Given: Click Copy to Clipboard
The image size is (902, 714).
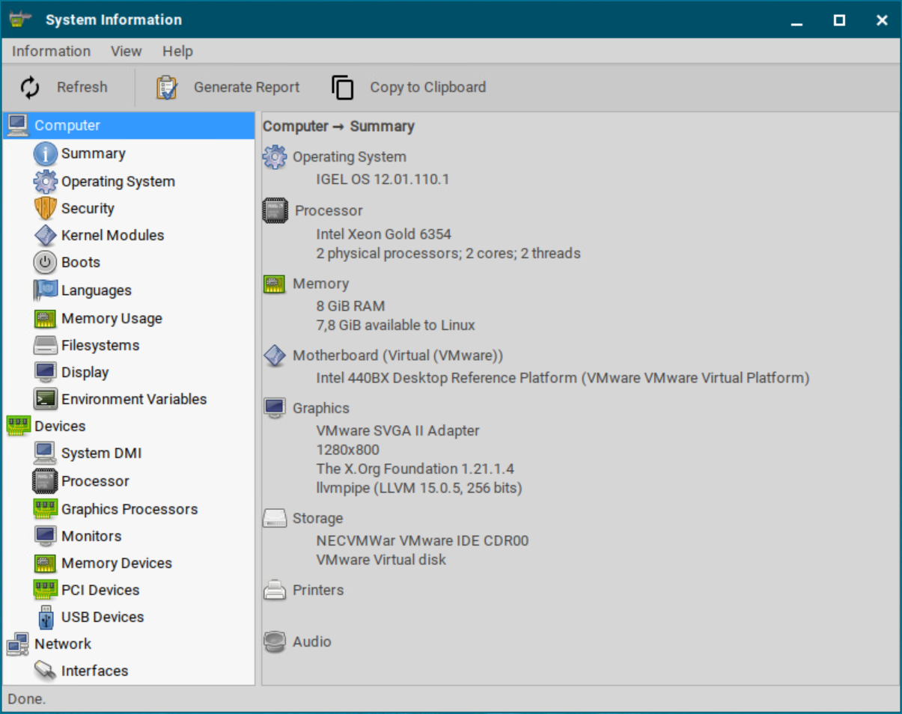Looking at the screenshot, I should pyautogui.click(x=408, y=87).
